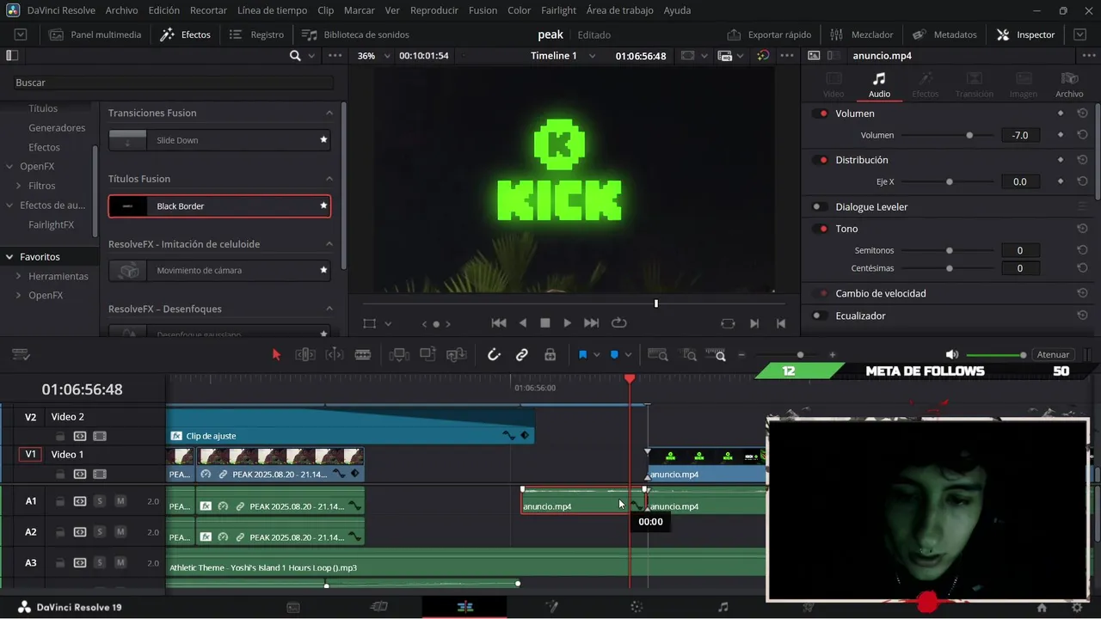This screenshot has height=619, width=1101.
Task: Open the Fairlight menu
Action: coord(559,10)
